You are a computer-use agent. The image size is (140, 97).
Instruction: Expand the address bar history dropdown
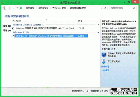pyautogui.click(x=102, y=8)
